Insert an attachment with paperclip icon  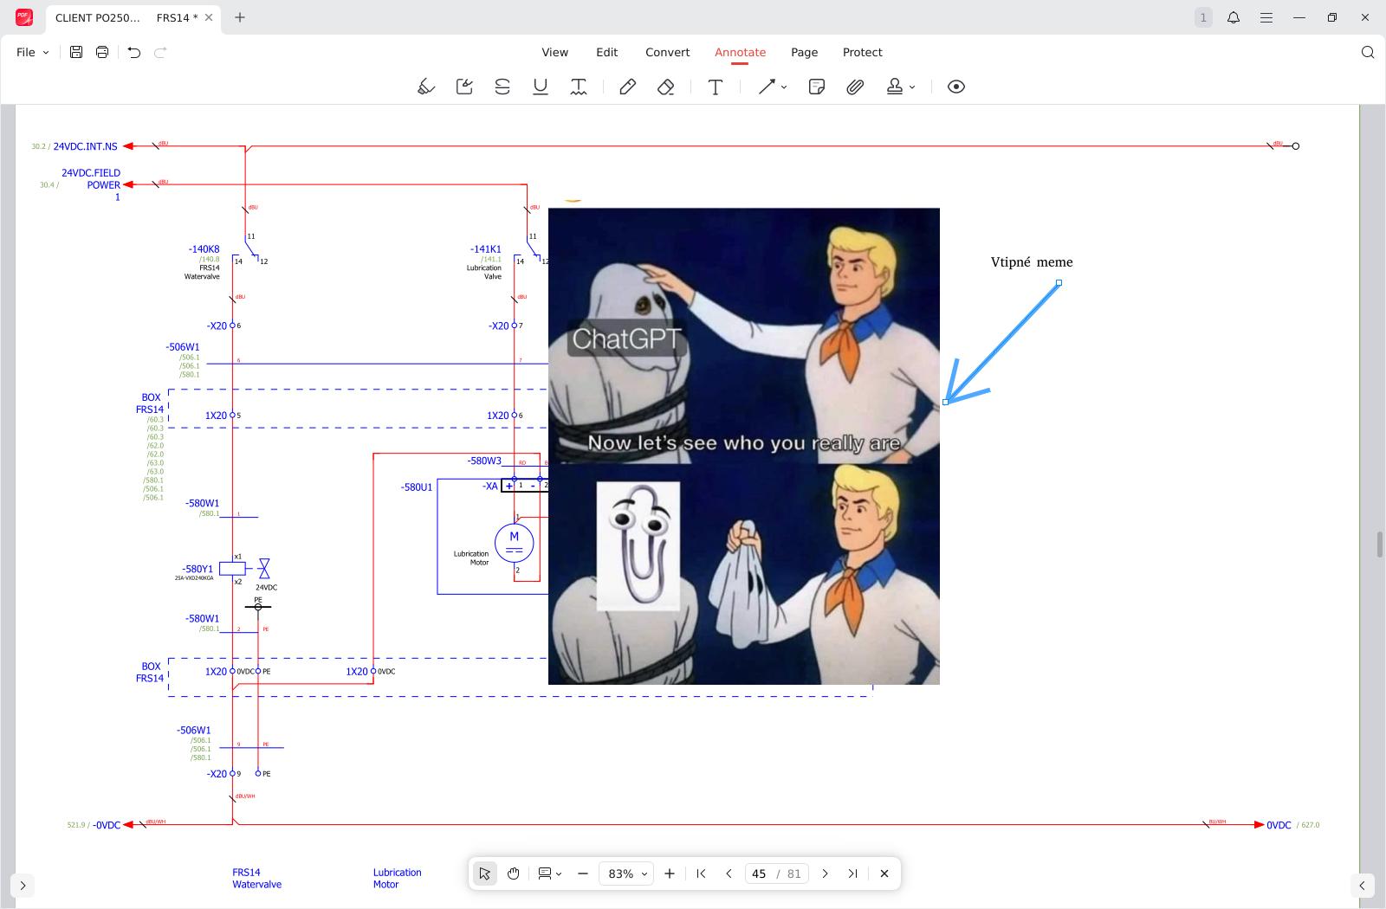point(855,87)
